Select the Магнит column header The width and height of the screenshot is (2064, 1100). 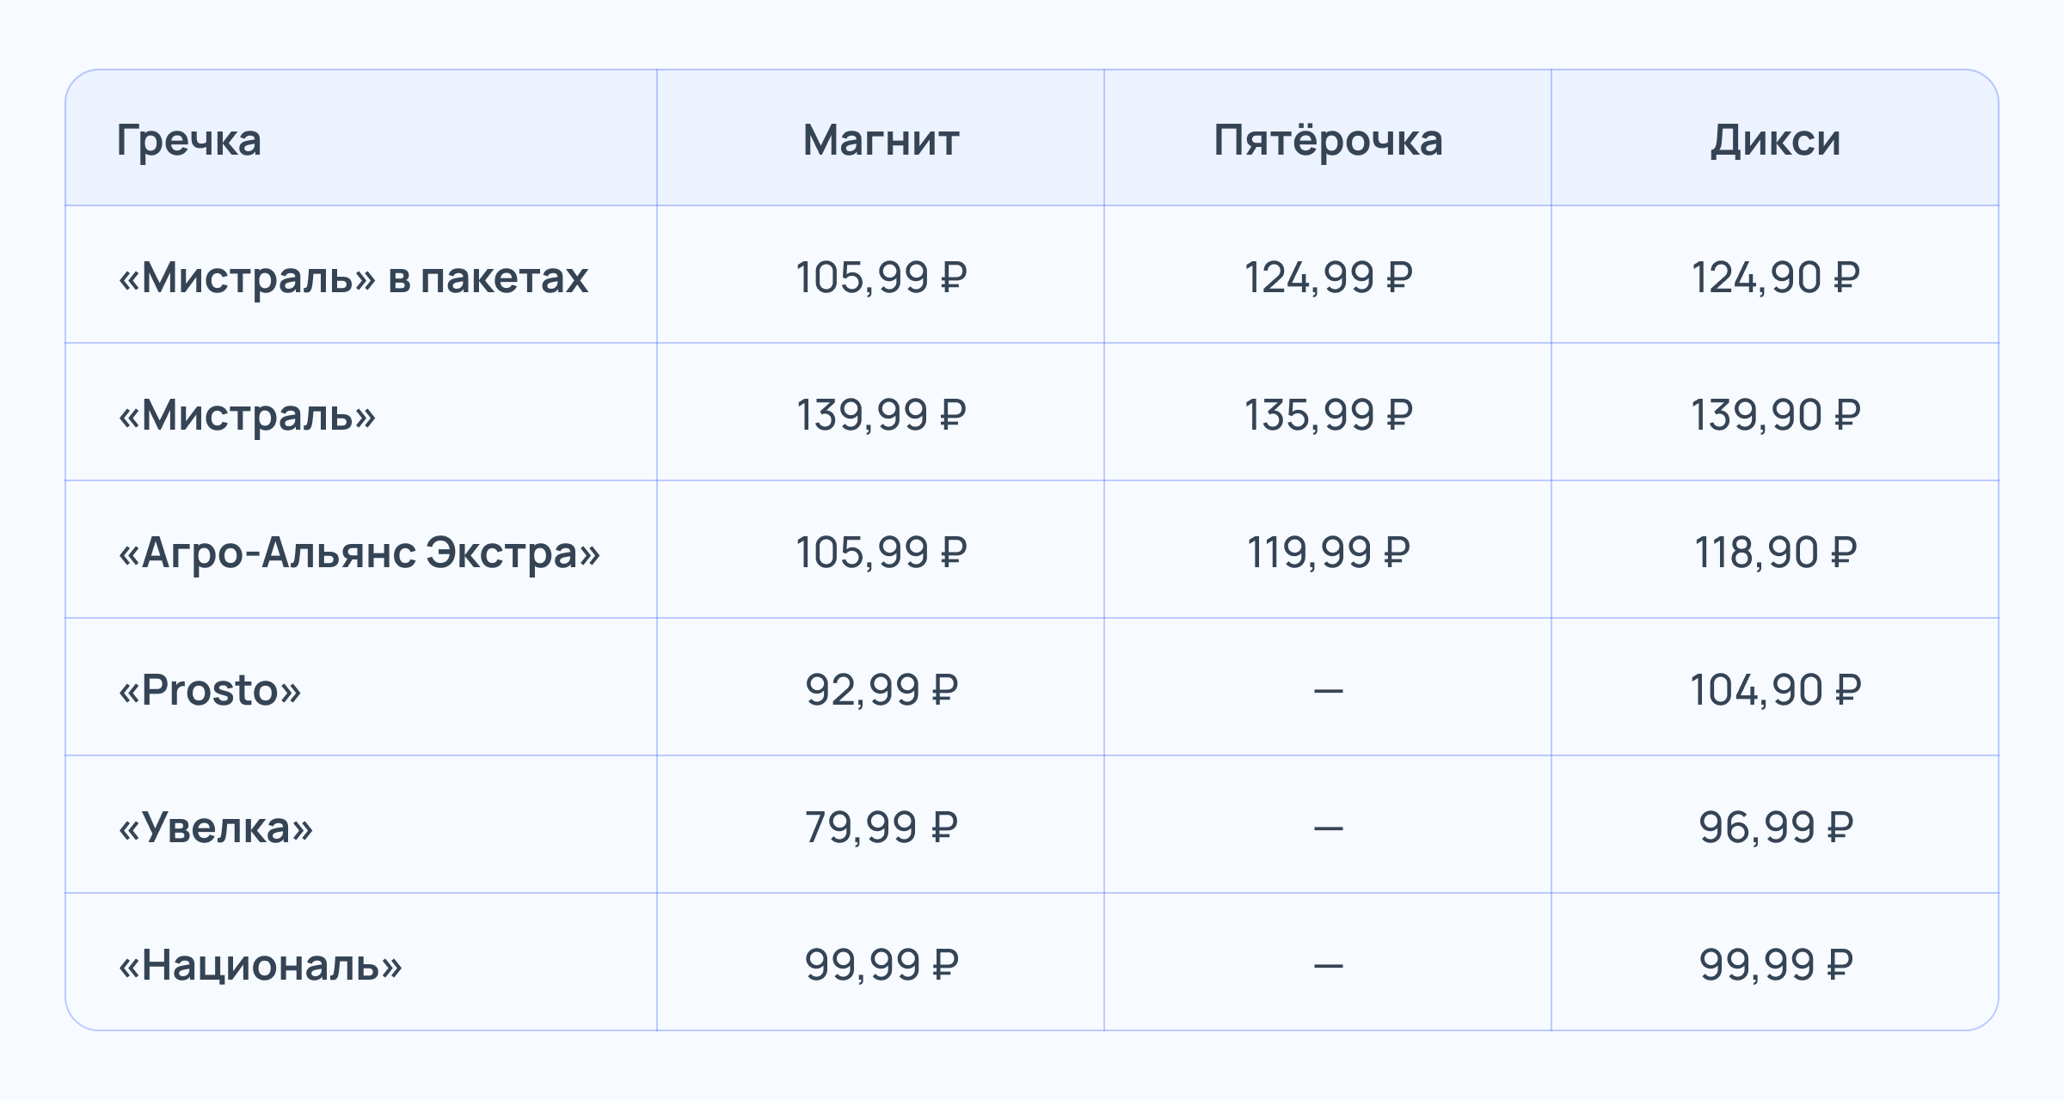[881, 140]
